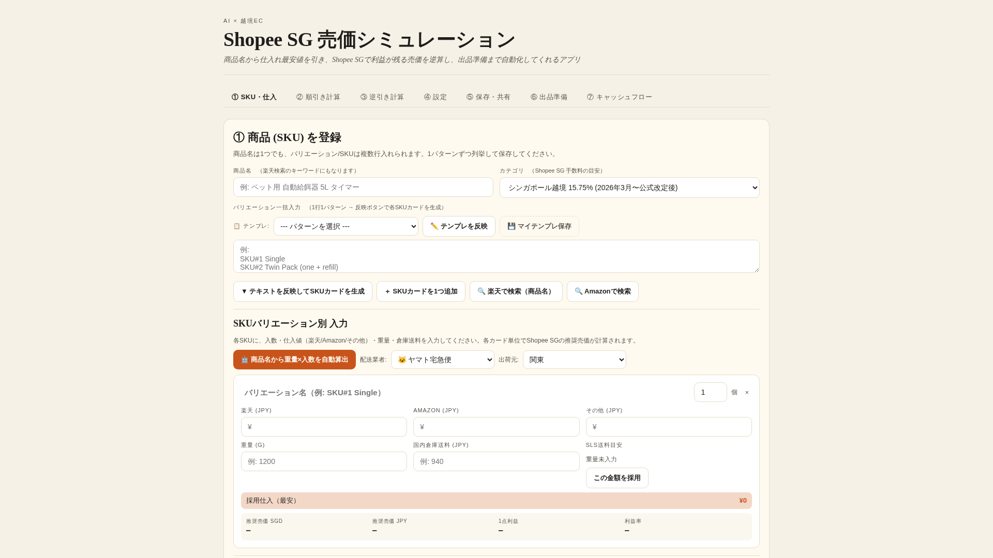Click the 1点利益 label

[508, 521]
